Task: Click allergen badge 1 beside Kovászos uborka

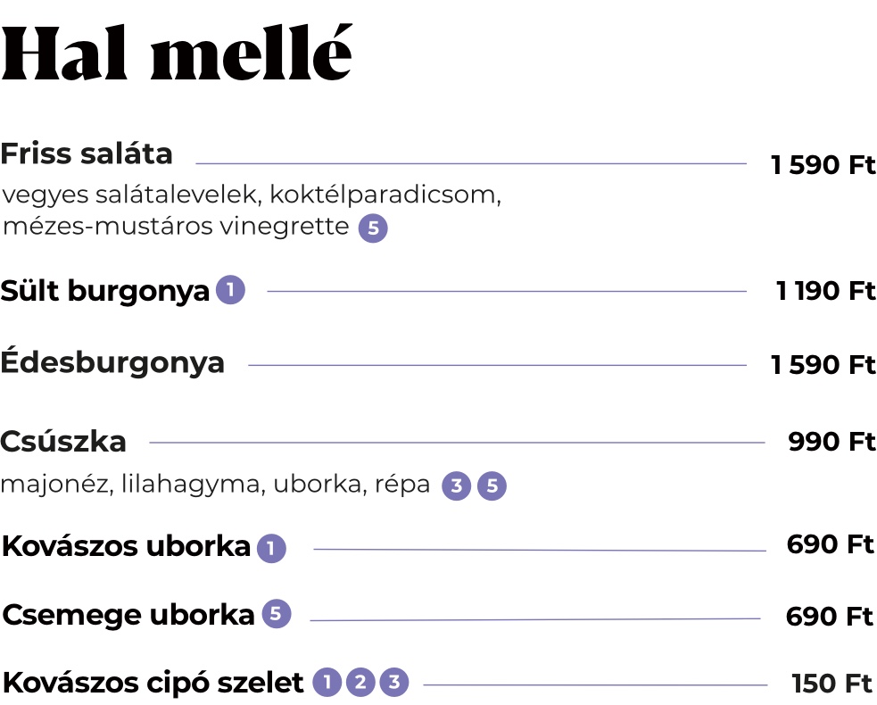Action: [271, 548]
